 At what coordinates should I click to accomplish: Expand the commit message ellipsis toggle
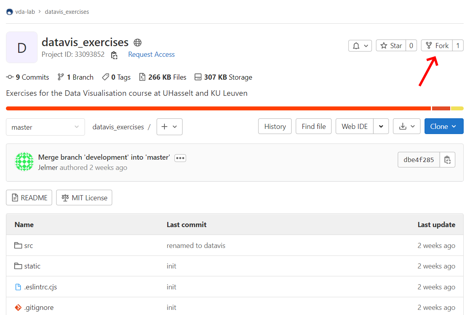[180, 158]
